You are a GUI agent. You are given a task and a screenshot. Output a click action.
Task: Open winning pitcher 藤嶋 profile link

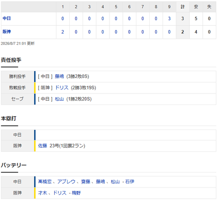(x=59, y=76)
